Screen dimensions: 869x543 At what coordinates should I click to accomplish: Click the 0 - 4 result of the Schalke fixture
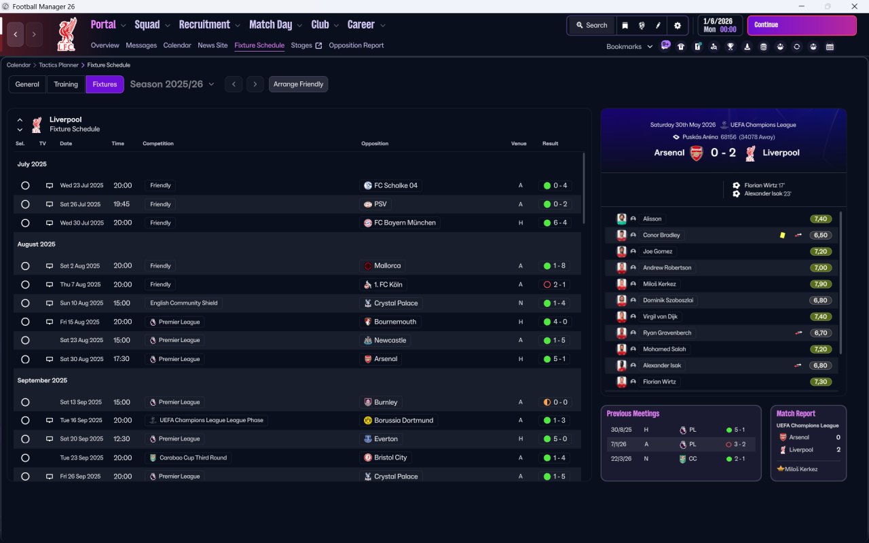pos(555,185)
